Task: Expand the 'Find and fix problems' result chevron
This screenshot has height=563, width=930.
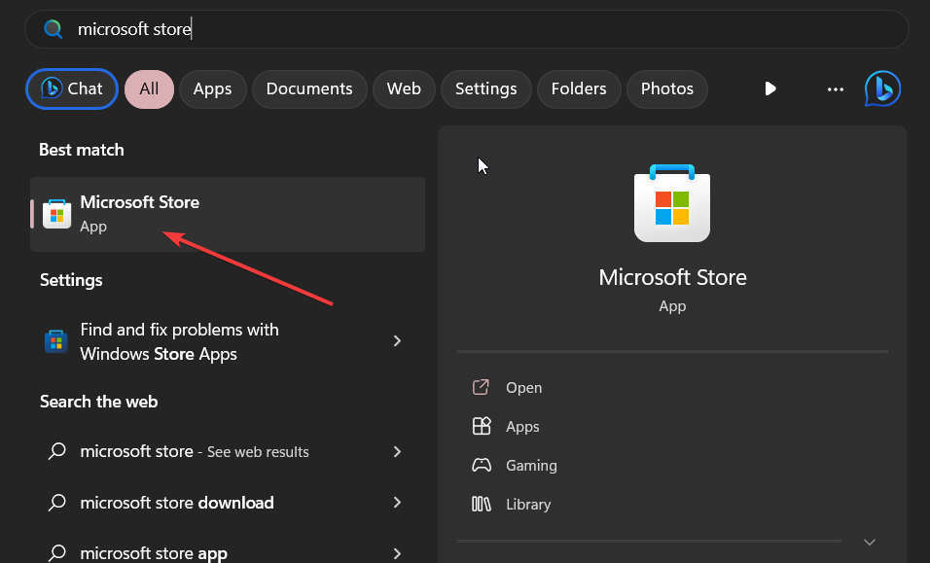Action: tap(397, 340)
